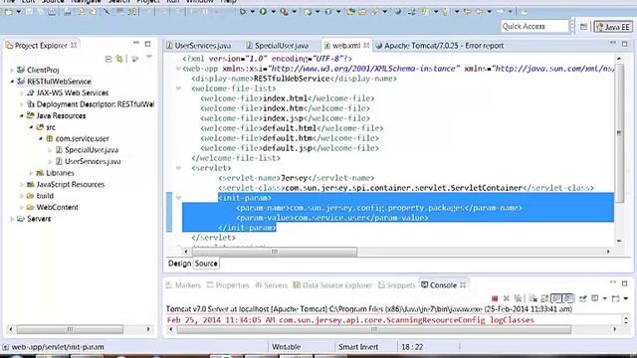637x358 pixels.
Task: Go to last edit location yellow arrow
Action: 467,12
